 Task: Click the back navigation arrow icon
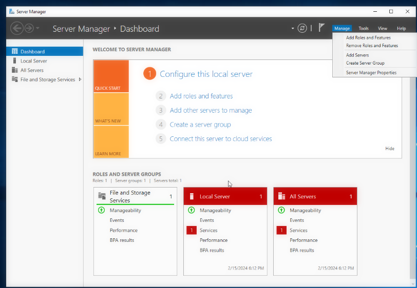coord(17,28)
